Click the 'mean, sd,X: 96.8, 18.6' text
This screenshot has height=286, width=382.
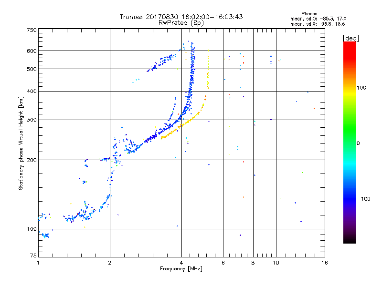point(318,24)
